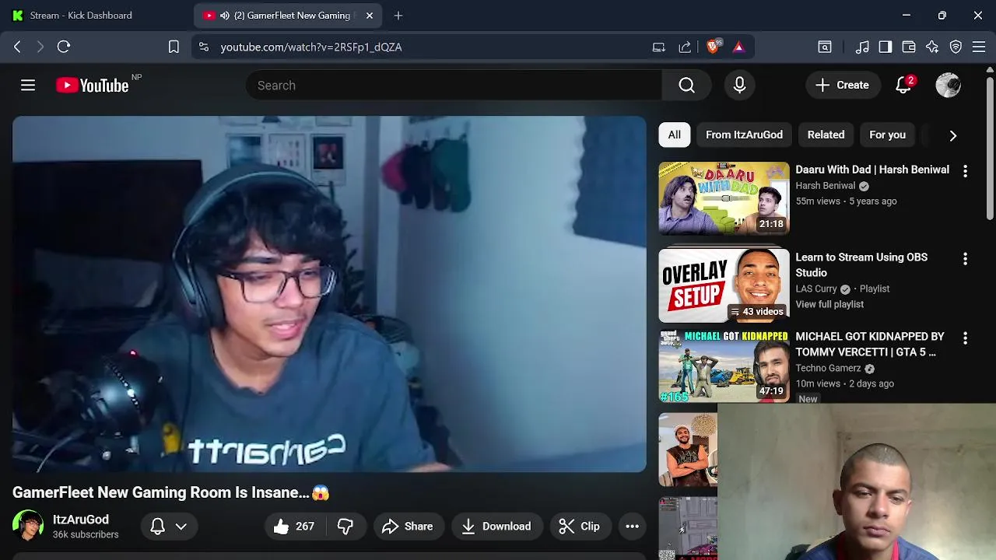Download this video
The image size is (996, 560).
pyautogui.click(x=496, y=527)
